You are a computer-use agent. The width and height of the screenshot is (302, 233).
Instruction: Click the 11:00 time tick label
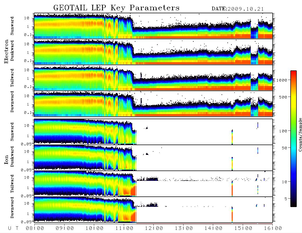[x=124, y=228]
